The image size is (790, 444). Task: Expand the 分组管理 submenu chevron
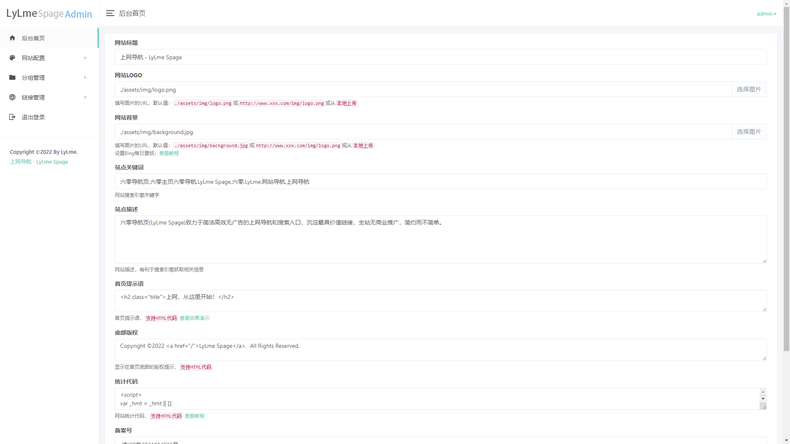pos(85,77)
